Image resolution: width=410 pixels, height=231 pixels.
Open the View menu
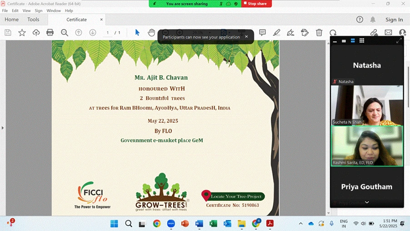click(27, 10)
